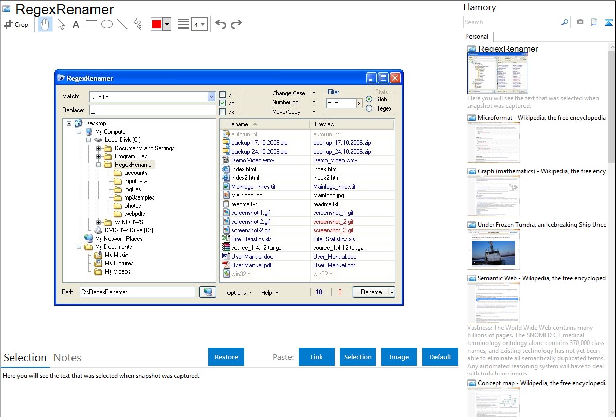Click in the Path input field
This screenshot has width=616, height=417.
(137, 292)
